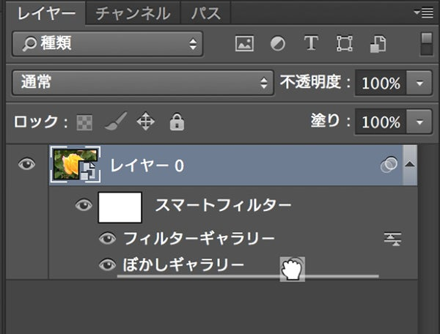
Task: Lock transparent pixels checkerboard icon
Action: (x=84, y=122)
